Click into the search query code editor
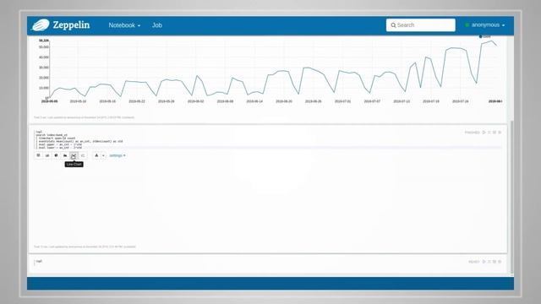The image size is (541, 304). point(267,139)
